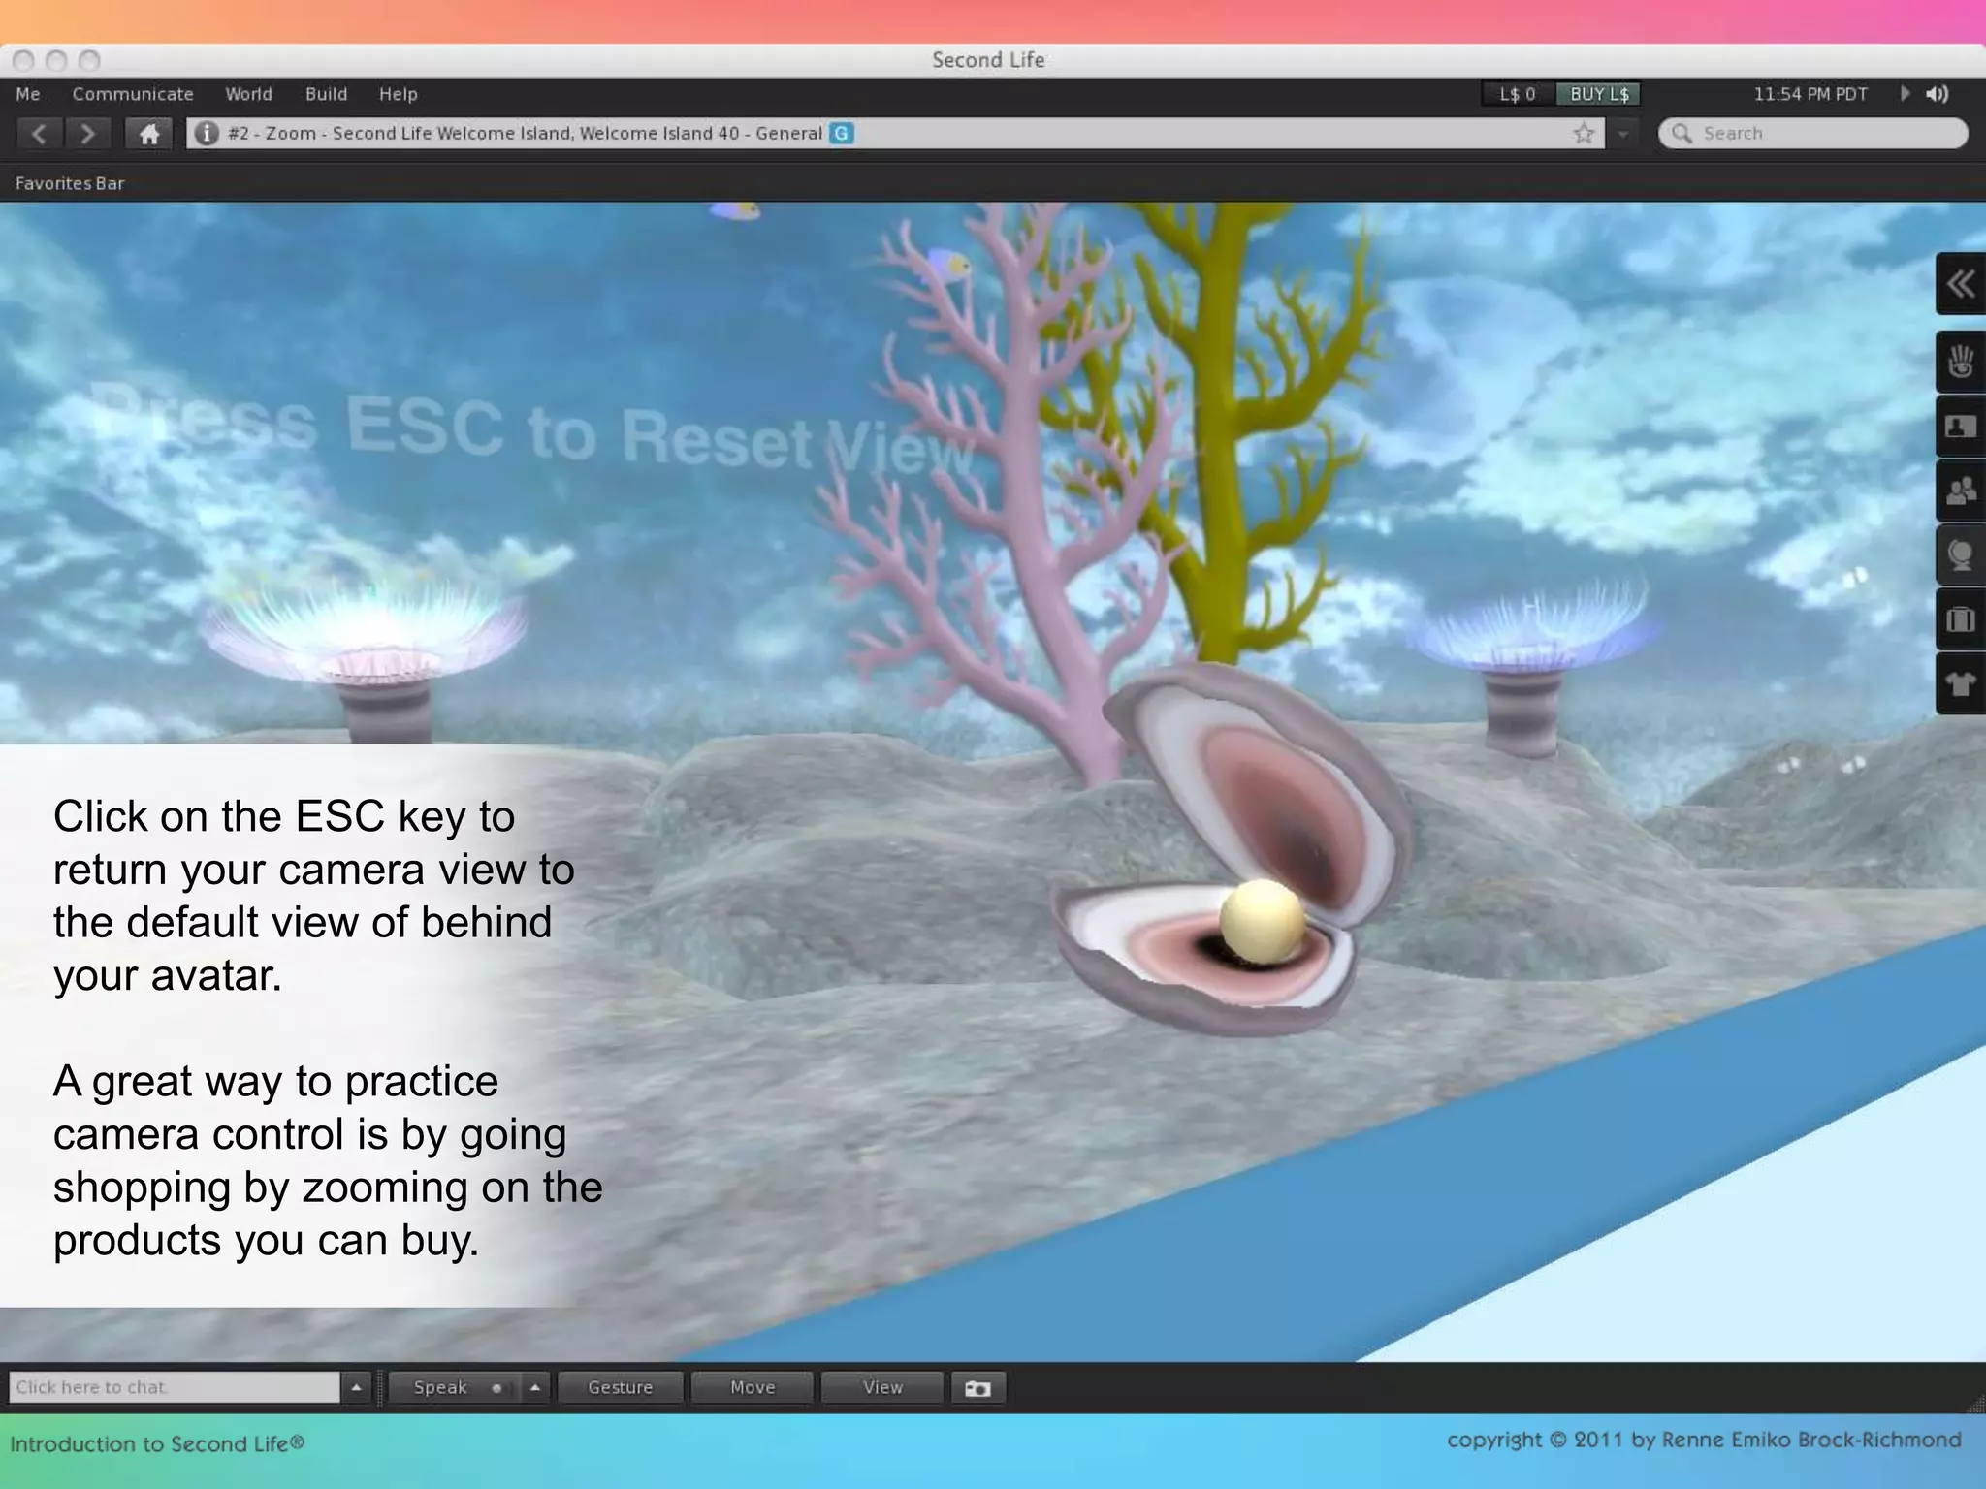Collapse the sidebar with double chevron
The width and height of the screenshot is (1986, 1489).
click(1960, 284)
